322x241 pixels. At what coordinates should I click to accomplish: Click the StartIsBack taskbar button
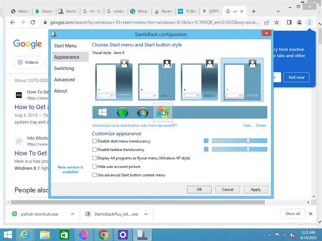pyautogui.click(x=142, y=235)
